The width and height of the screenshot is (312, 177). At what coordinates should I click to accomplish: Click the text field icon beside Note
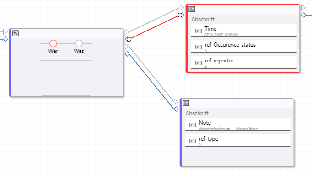(x=193, y=125)
